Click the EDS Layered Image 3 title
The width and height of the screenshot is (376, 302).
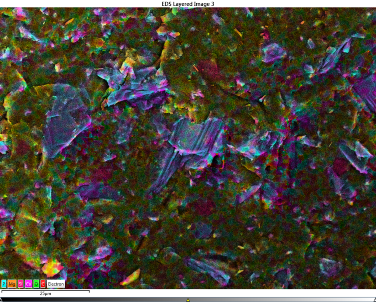(x=188, y=3)
